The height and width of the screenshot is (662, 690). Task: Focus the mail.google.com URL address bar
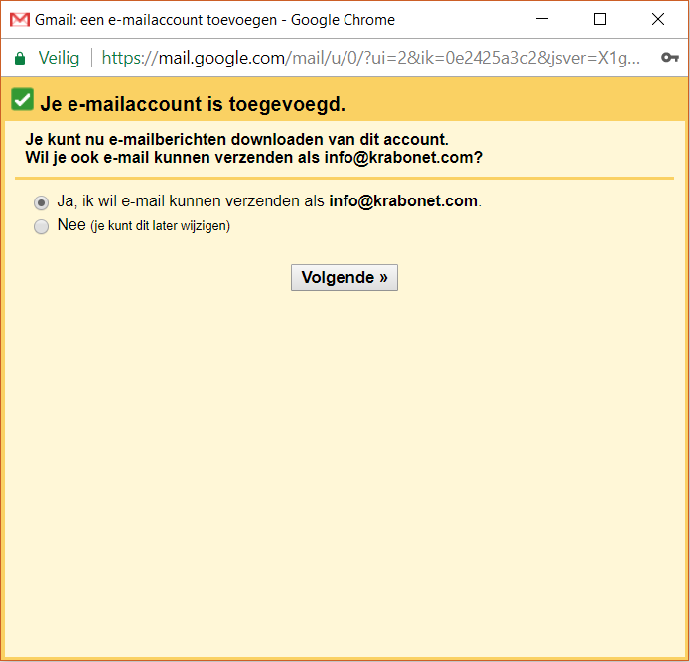[377, 58]
